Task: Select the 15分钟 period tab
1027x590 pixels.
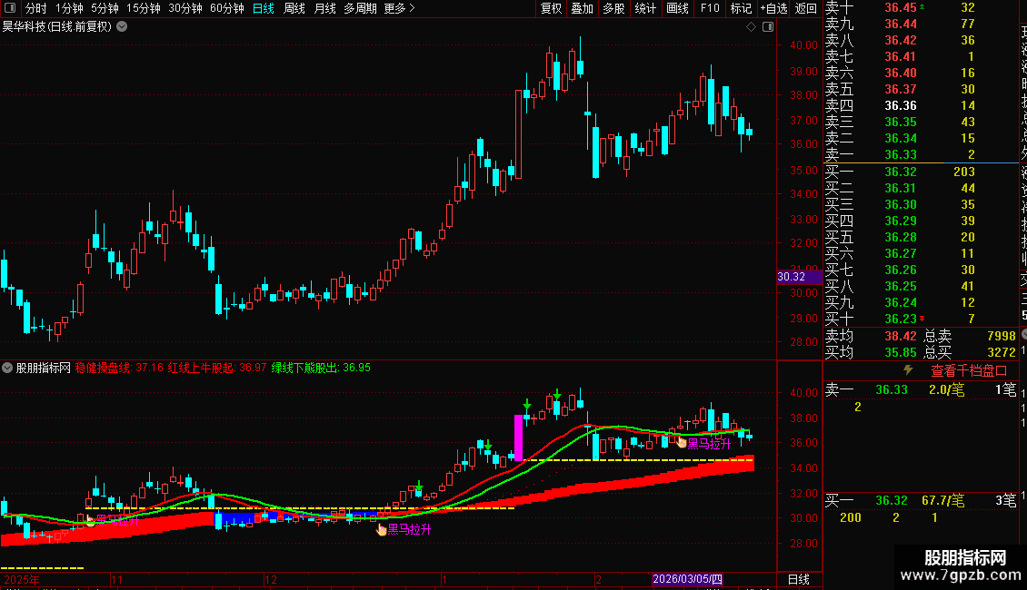Action: [x=143, y=8]
